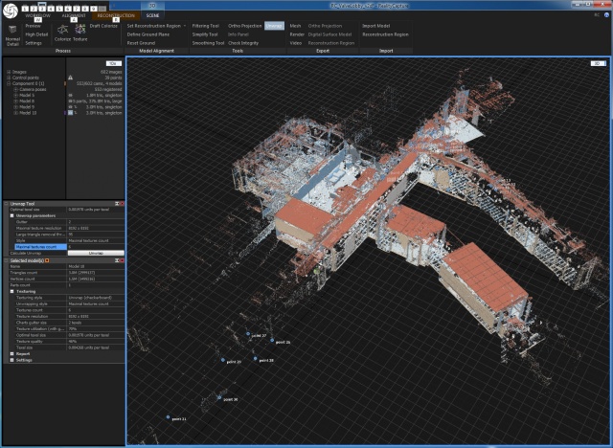613x448 pixels.
Task: Open Settings in the Process group
Action: 34,43
